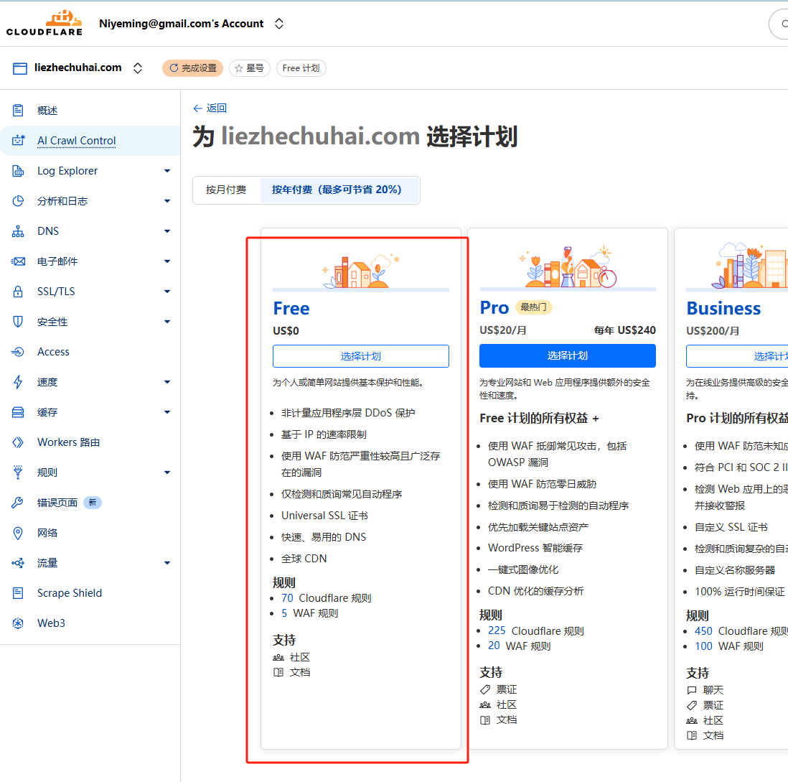Click the Workers 路由 icon
This screenshot has height=782, width=788.
[x=19, y=442]
